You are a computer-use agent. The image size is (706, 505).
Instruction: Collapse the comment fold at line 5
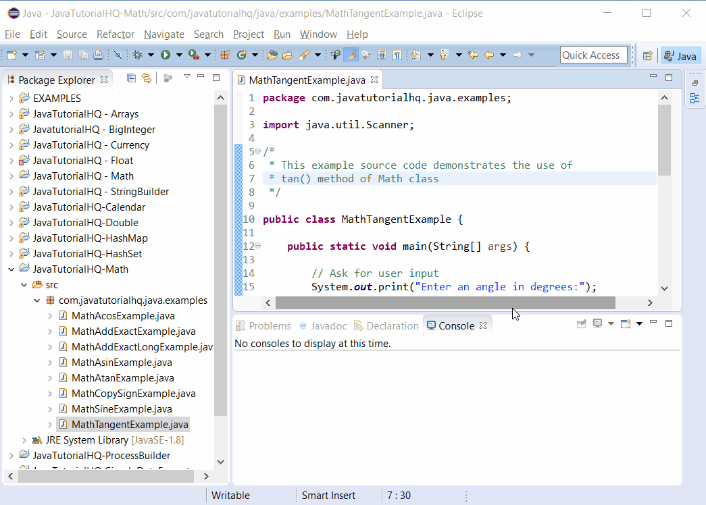[x=257, y=151]
